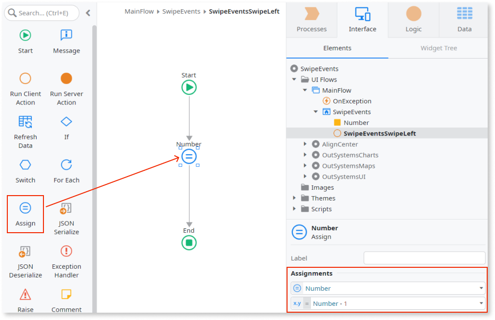The image size is (495, 320).
Task: Collapse the search sidebar with the chevron
Action: (88, 14)
